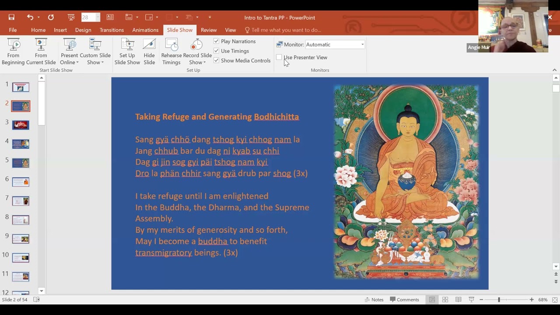The image size is (560, 315).
Task: Click the slide title Taking Refuge and Generating Bodhichitta
Action: (217, 117)
